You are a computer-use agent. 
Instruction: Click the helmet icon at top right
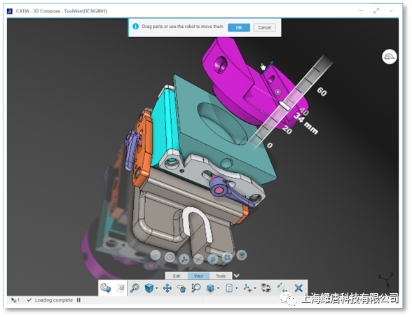click(389, 57)
